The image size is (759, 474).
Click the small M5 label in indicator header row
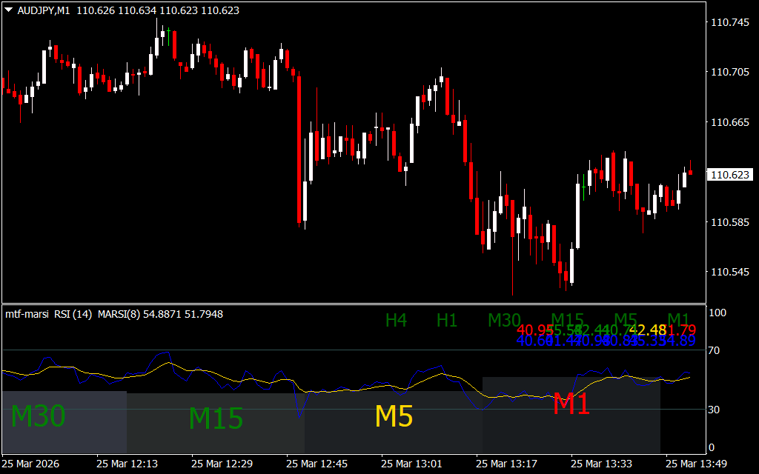[626, 320]
